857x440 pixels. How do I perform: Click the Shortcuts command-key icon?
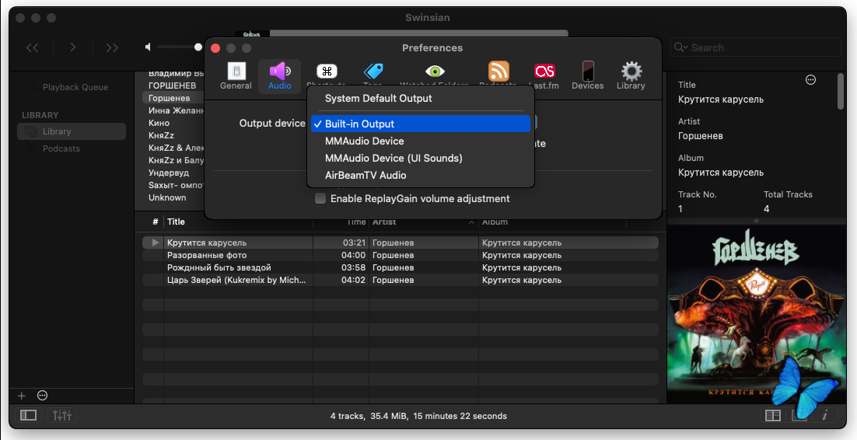click(x=327, y=72)
